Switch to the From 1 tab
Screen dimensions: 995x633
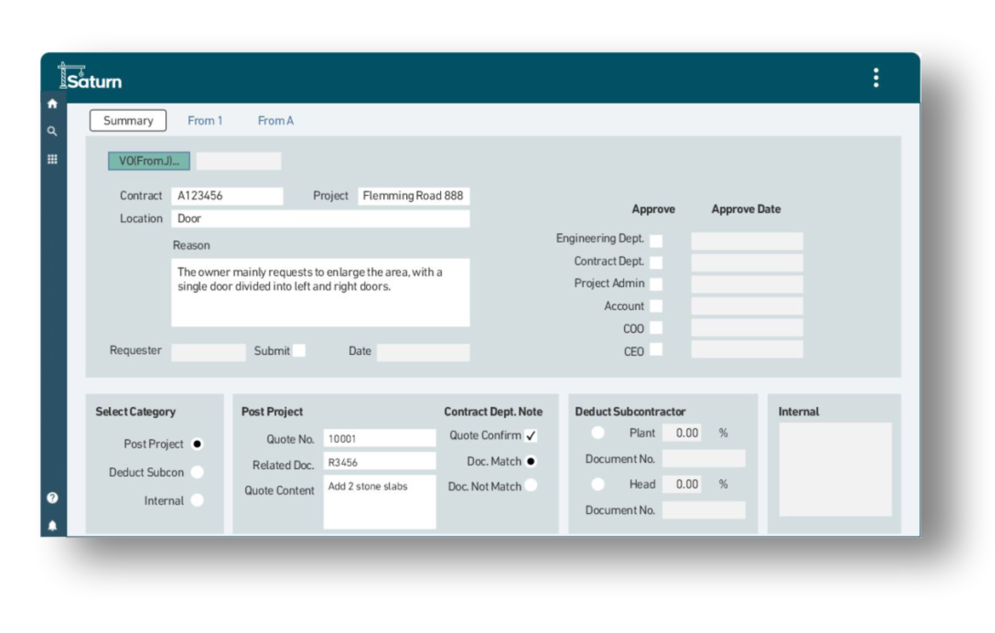(204, 121)
